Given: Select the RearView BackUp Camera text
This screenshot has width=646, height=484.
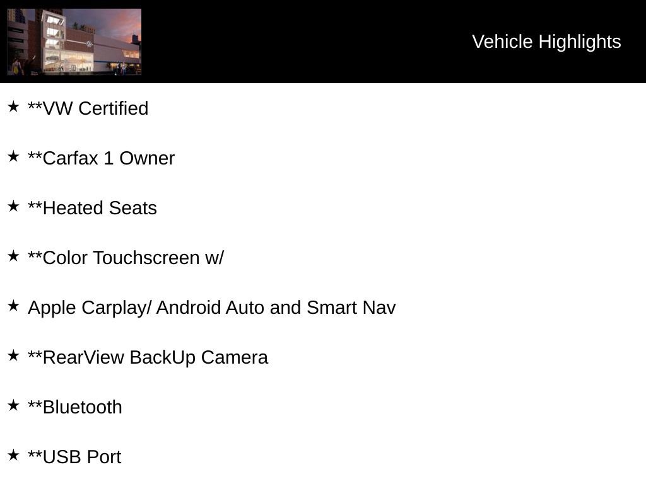Looking at the screenshot, I should coord(148,357).
